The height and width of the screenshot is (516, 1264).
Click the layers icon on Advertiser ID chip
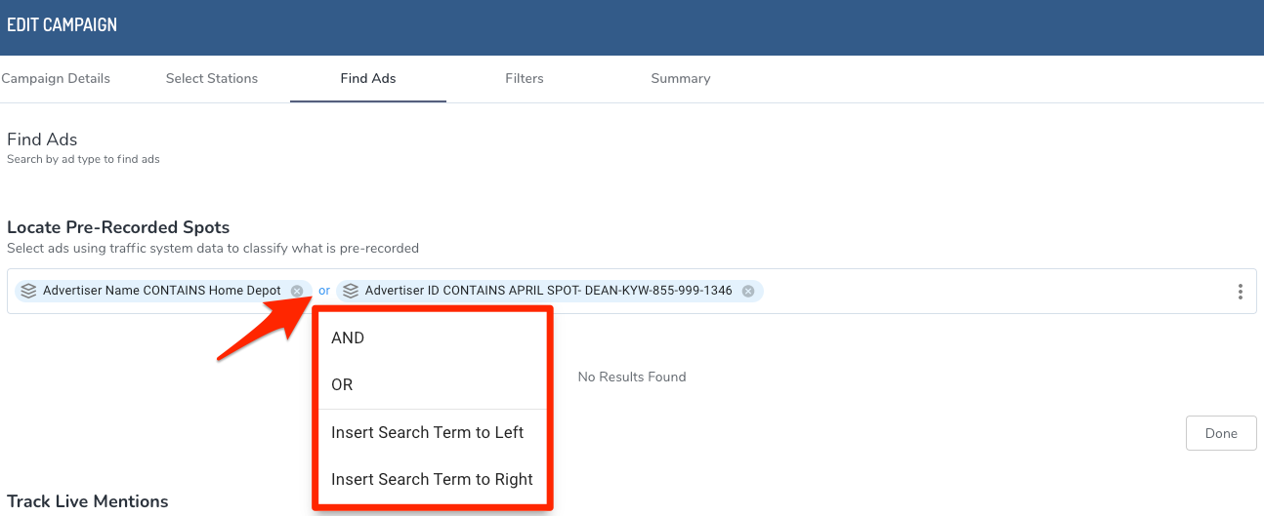click(351, 291)
